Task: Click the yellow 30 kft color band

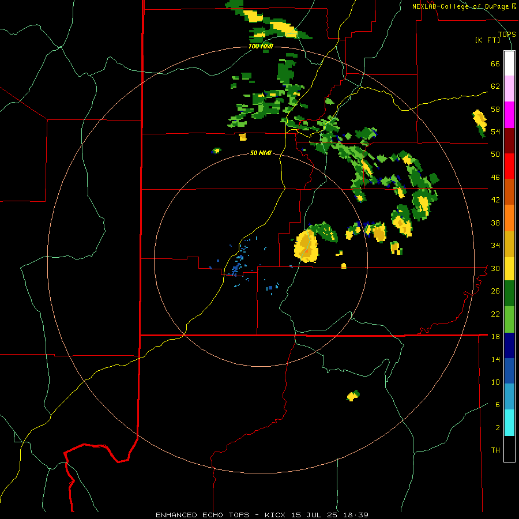Action: point(509,269)
